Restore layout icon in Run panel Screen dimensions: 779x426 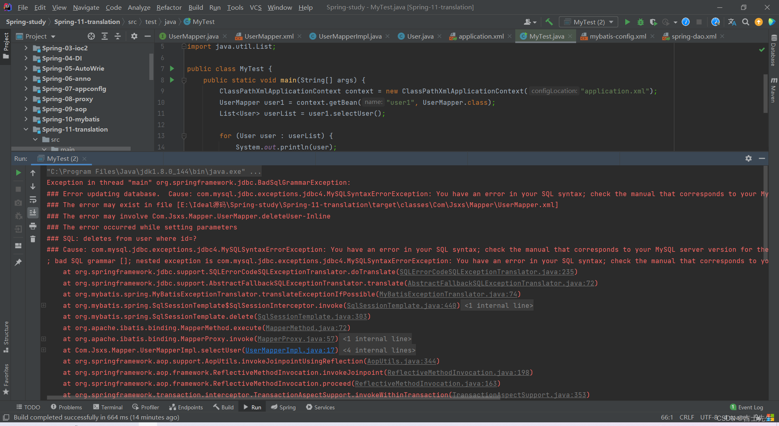(x=18, y=246)
